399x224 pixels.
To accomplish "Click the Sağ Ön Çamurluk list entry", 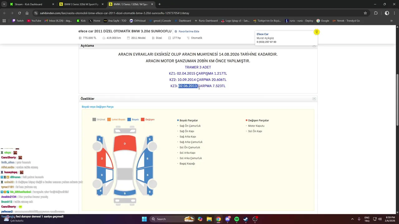I will pyautogui.click(x=190, y=126).
